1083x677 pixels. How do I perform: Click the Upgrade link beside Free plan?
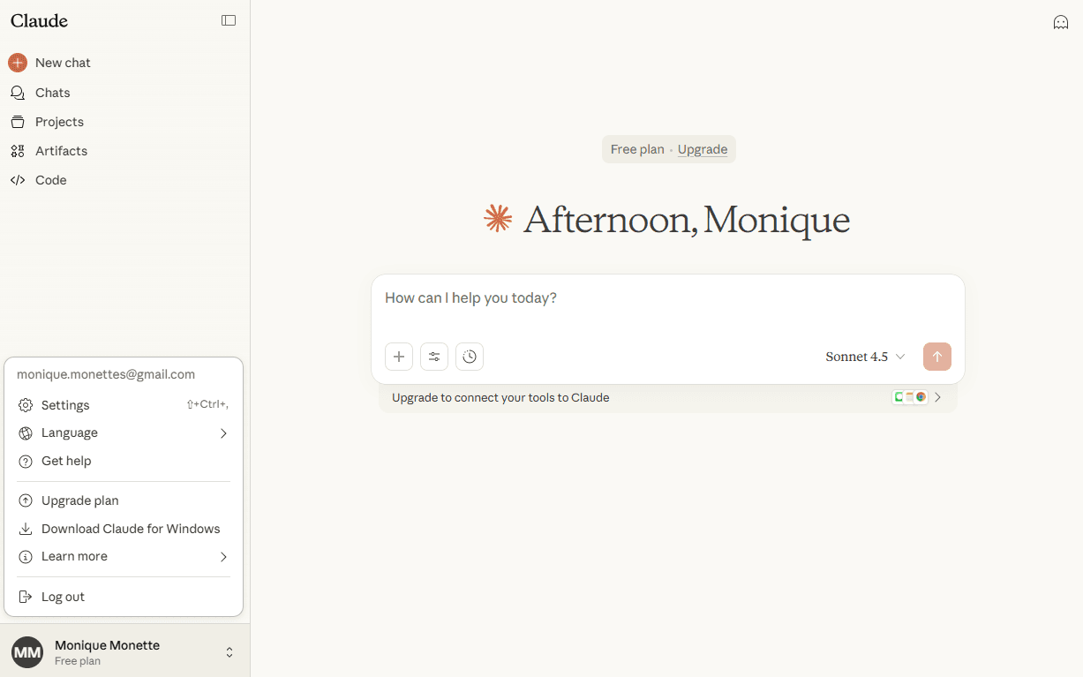(703, 149)
